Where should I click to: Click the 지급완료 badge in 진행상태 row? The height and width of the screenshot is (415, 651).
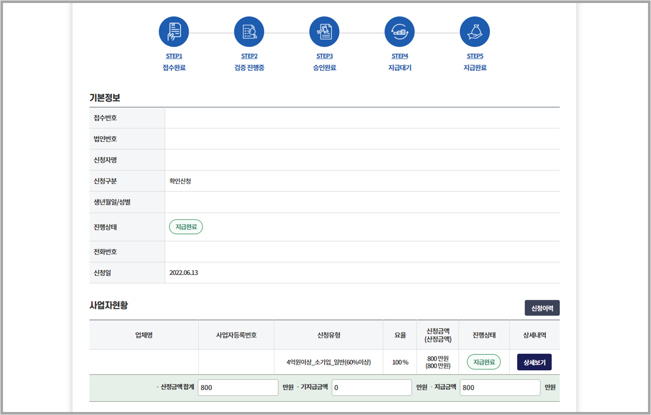pos(186,227)
